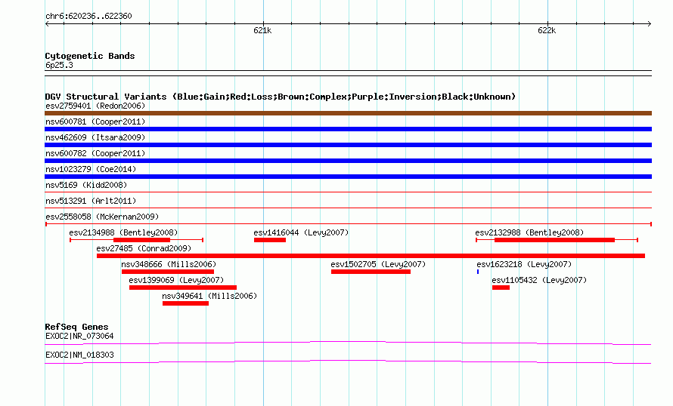Screen dimensions: 673x406
Task: Click the red esv1416044 loss bar
Action: tap(269, 240)
